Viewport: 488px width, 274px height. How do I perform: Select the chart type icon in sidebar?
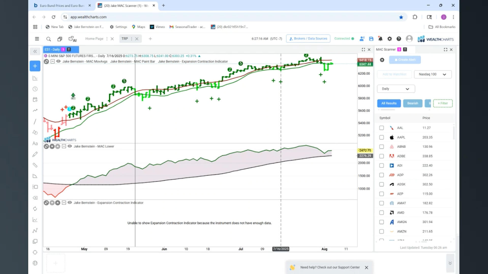[35, 78]
